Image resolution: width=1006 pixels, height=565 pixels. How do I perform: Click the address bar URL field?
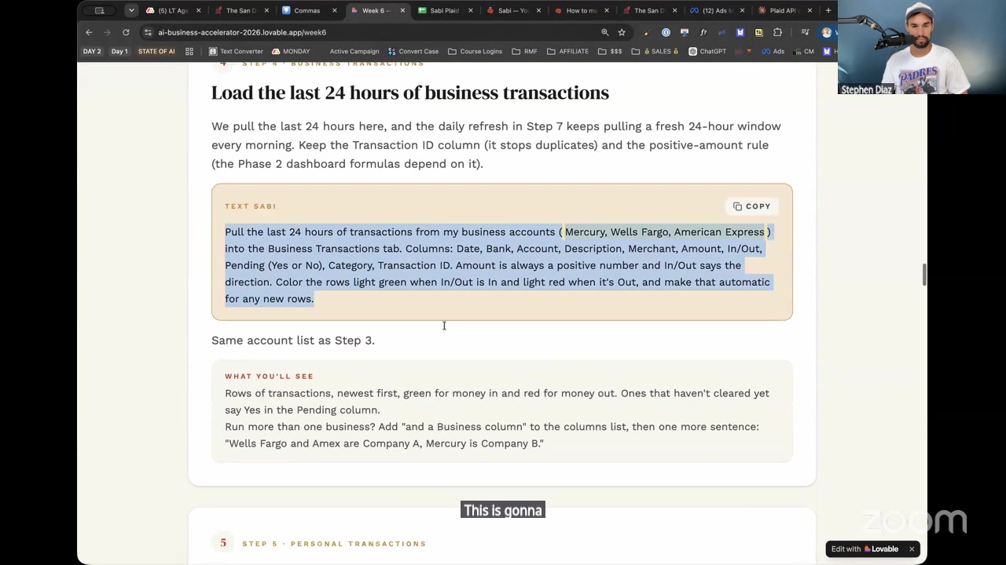(369, 32)
